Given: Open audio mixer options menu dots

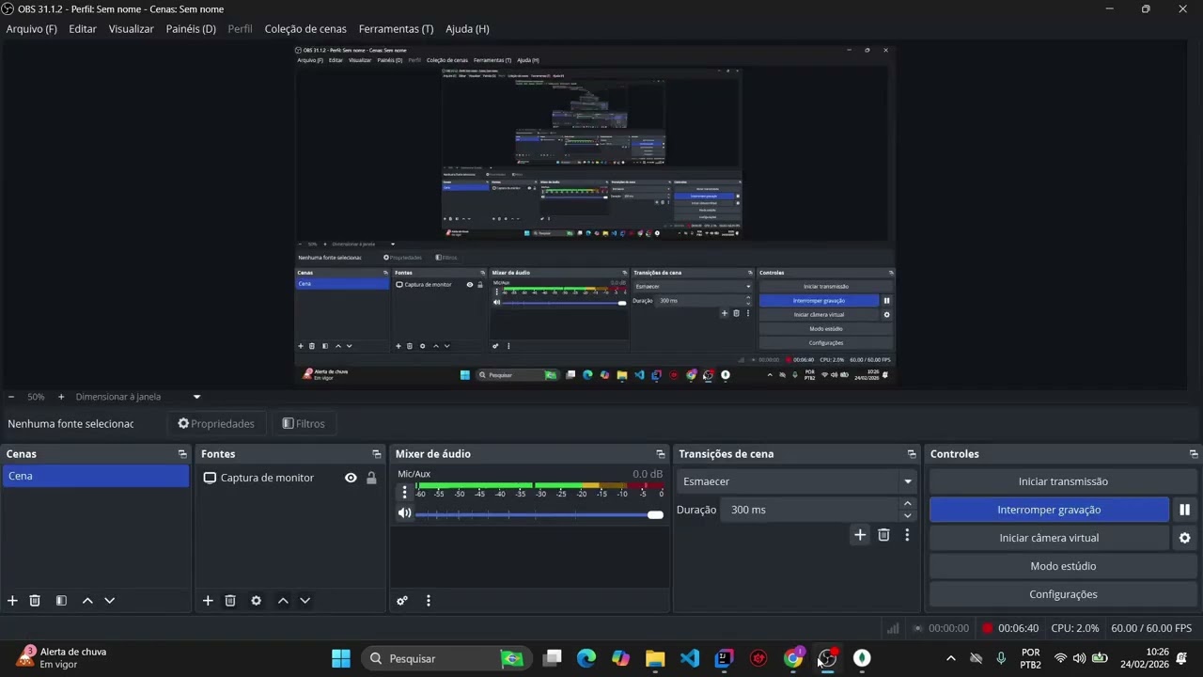Looking at the screenshot, I should (429, 601).
